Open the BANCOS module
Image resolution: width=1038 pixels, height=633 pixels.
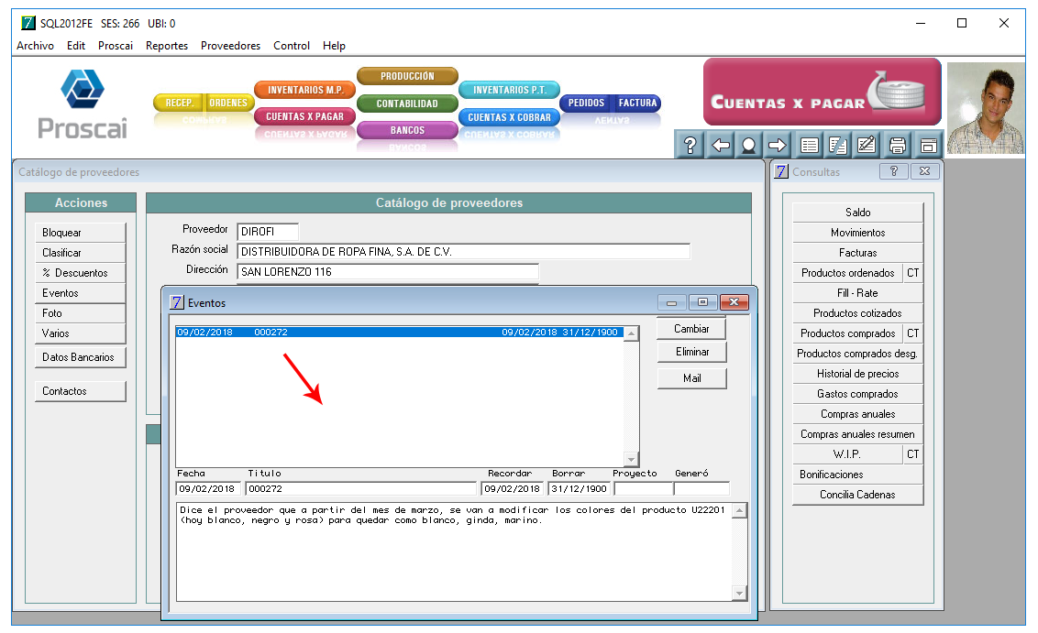click(407, 130)
